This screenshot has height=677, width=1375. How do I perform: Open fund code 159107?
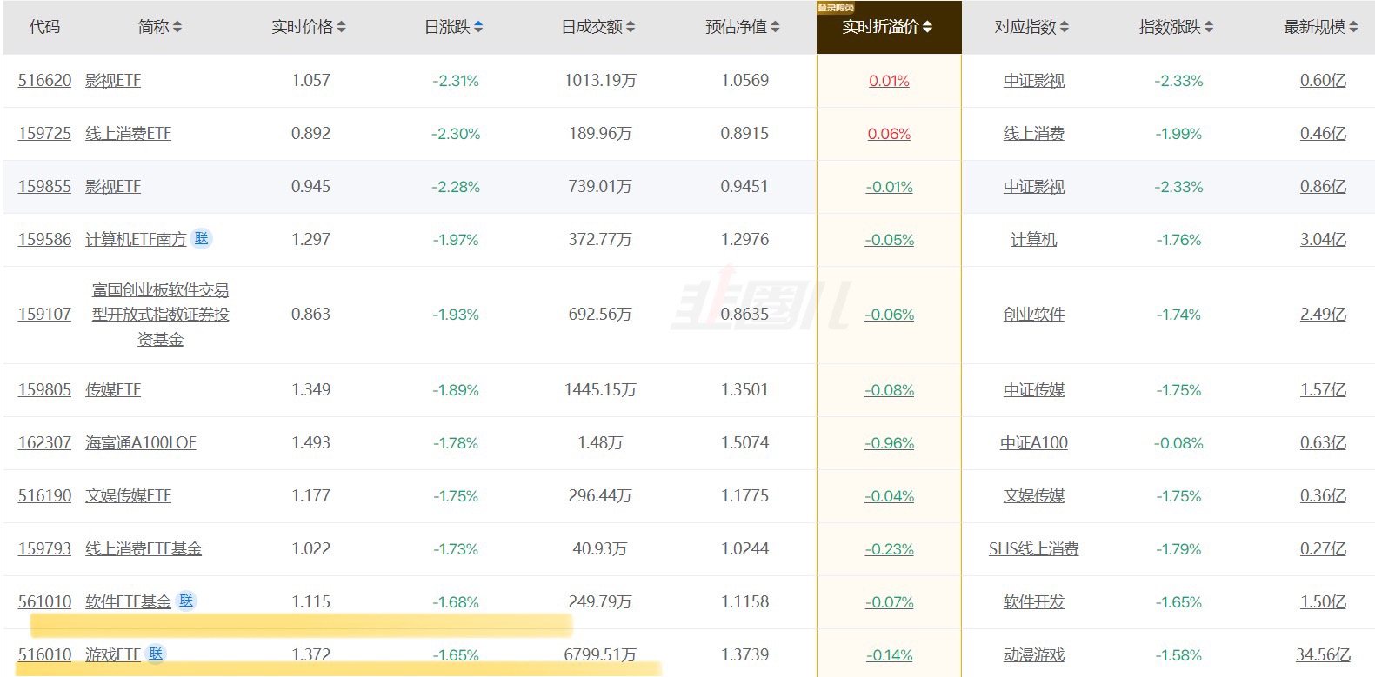[x=45, y=315]
